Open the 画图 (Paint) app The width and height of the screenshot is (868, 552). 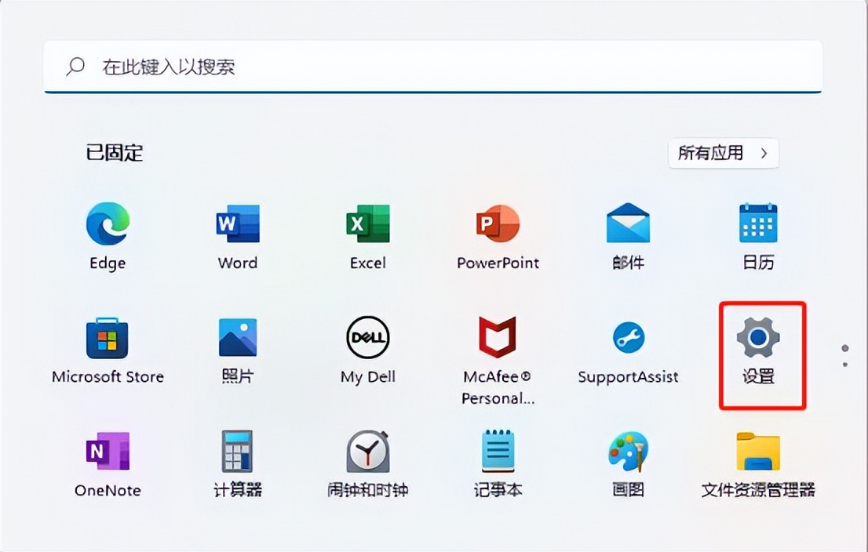[628, 455]
